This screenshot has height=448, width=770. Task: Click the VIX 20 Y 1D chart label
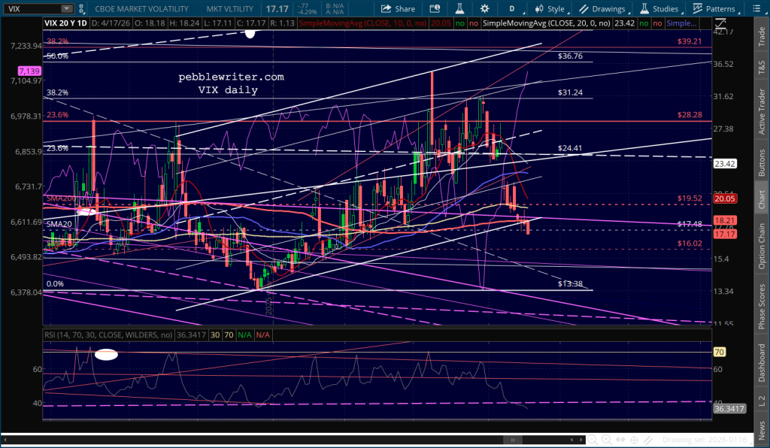65,23
